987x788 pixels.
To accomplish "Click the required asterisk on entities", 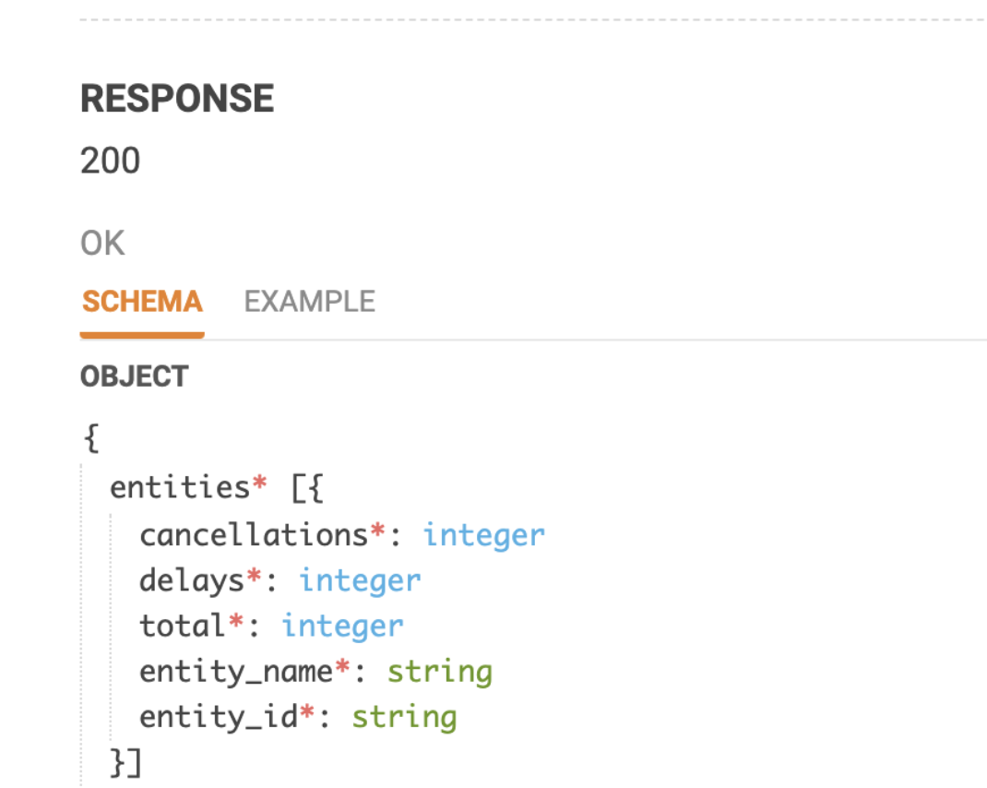I will [258, 482].
